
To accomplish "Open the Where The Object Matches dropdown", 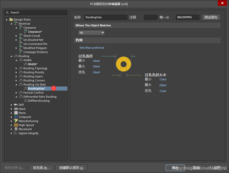I will click(x=92, y=33).
